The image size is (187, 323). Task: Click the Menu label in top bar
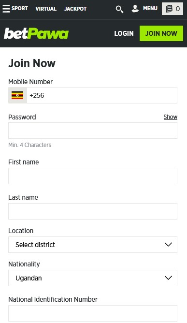coord(150,8)
